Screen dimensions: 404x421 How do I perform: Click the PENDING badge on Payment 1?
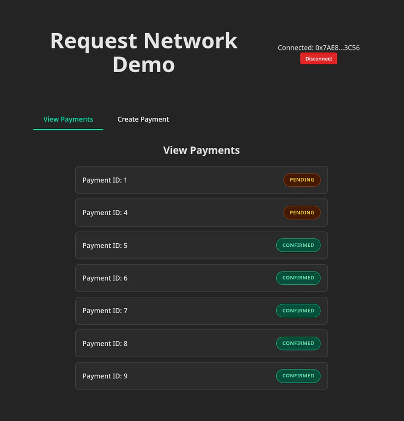pos(302,180)
